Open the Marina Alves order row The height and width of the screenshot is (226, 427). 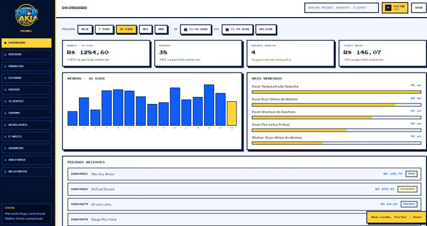244,174
